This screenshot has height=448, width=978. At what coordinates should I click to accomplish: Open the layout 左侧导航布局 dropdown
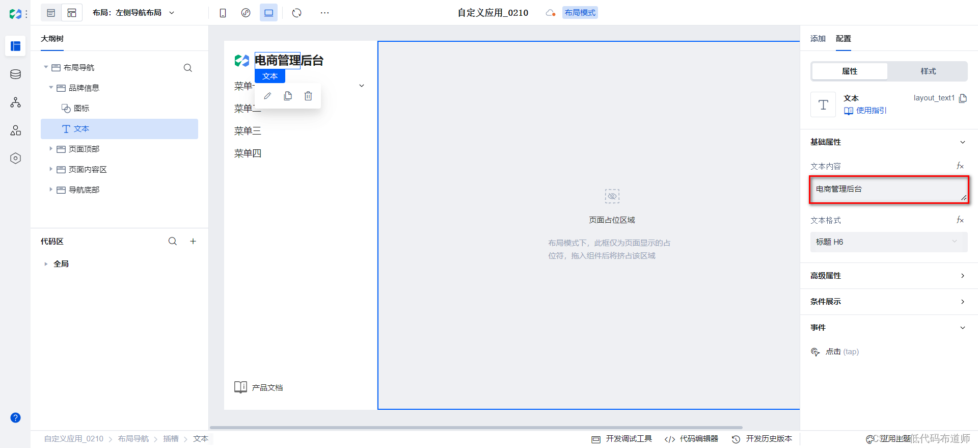click(x=133, y=13)
